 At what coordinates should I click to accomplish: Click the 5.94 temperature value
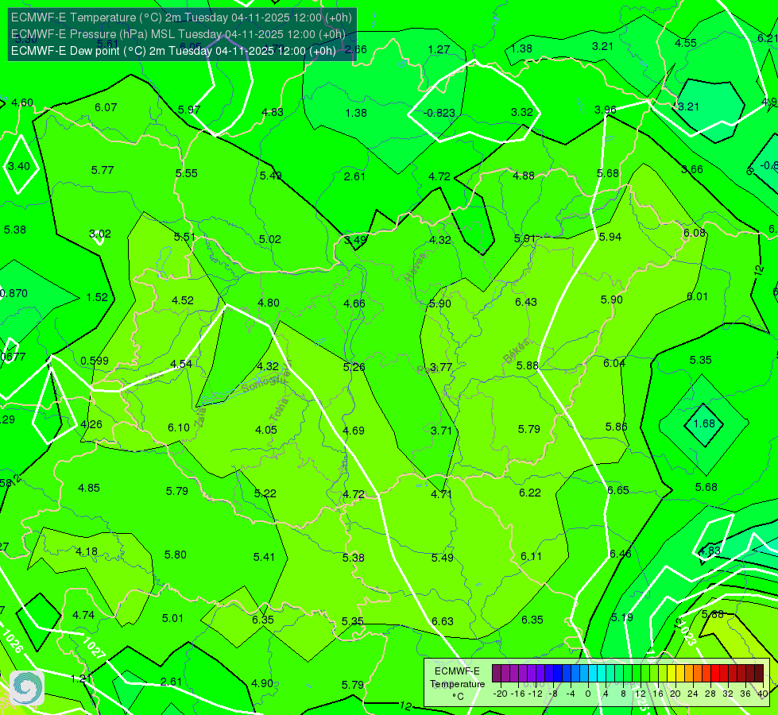pos(610,237)
